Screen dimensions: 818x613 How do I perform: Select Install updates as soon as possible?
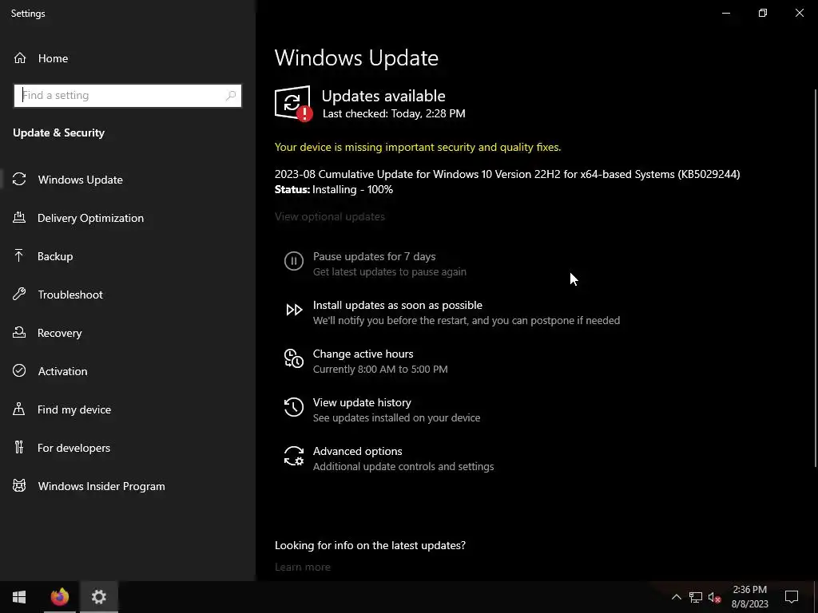click(398, 305)
